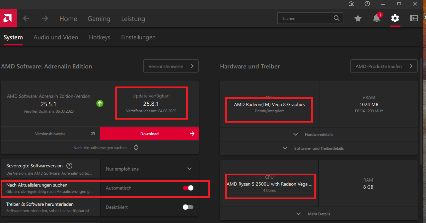Click the search magnifier icon
Image resolution: width=426 pixels, height=223 pixels.
[336, 18]
